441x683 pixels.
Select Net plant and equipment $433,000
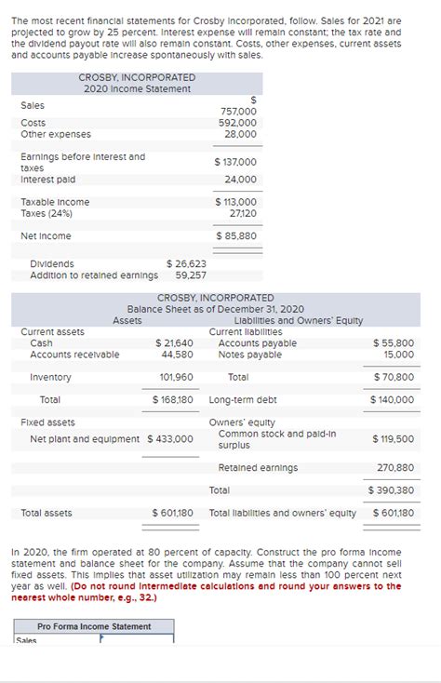coord(170,439)
